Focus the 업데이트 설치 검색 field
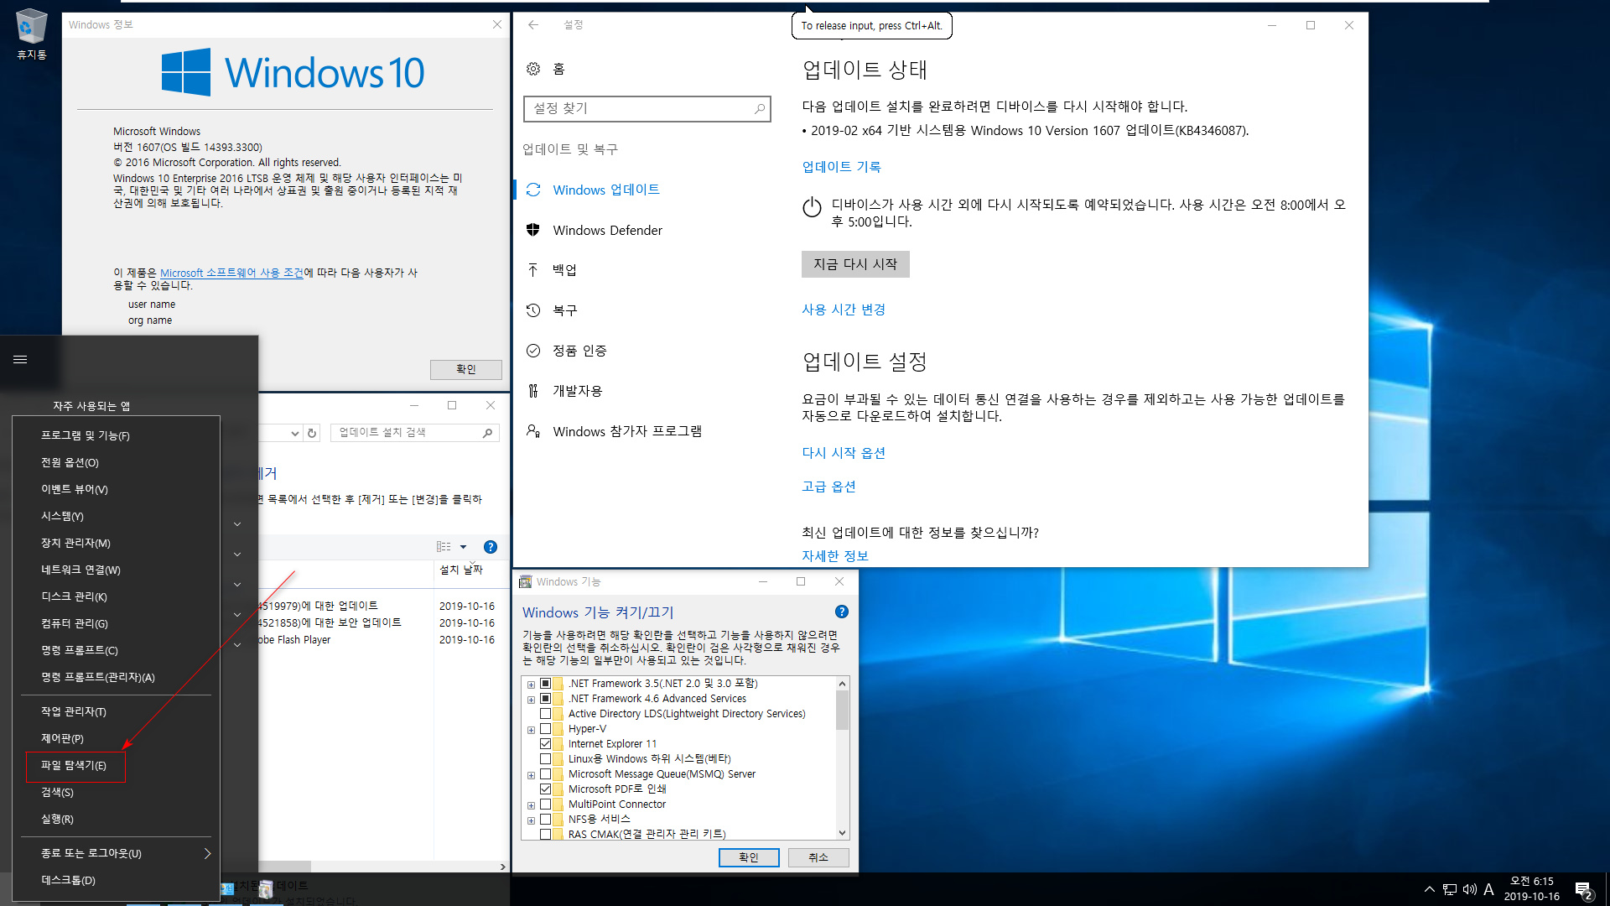Screen dimensions: 1610x906 coord(414,433)
